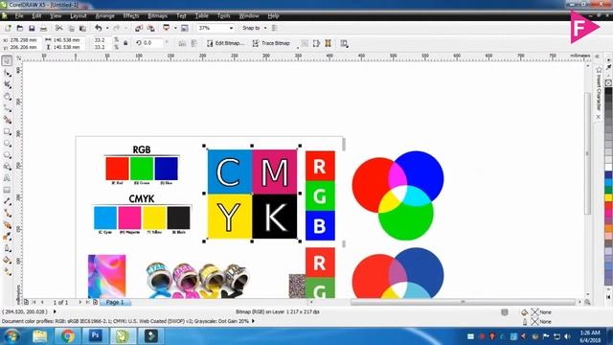Open the Arrange menu
The width and height of the screenshot is (613, 345).
(x=104, y=15)
